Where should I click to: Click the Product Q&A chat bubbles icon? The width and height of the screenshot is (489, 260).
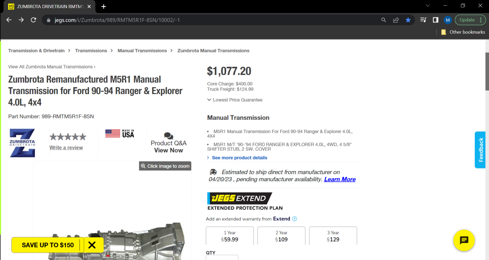pyautogui.click(x=169, y=136)
